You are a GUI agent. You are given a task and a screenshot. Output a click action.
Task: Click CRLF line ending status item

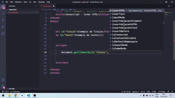click(x=148, y=91)
